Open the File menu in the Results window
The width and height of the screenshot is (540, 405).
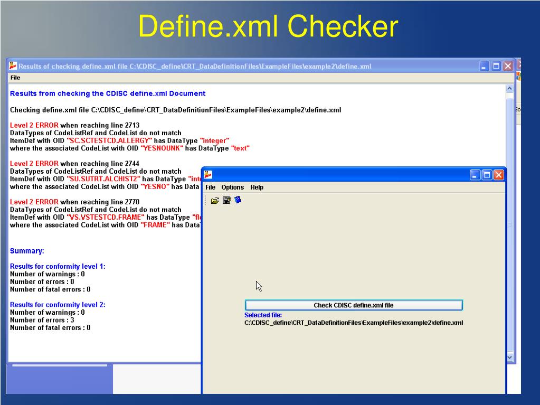15,78
